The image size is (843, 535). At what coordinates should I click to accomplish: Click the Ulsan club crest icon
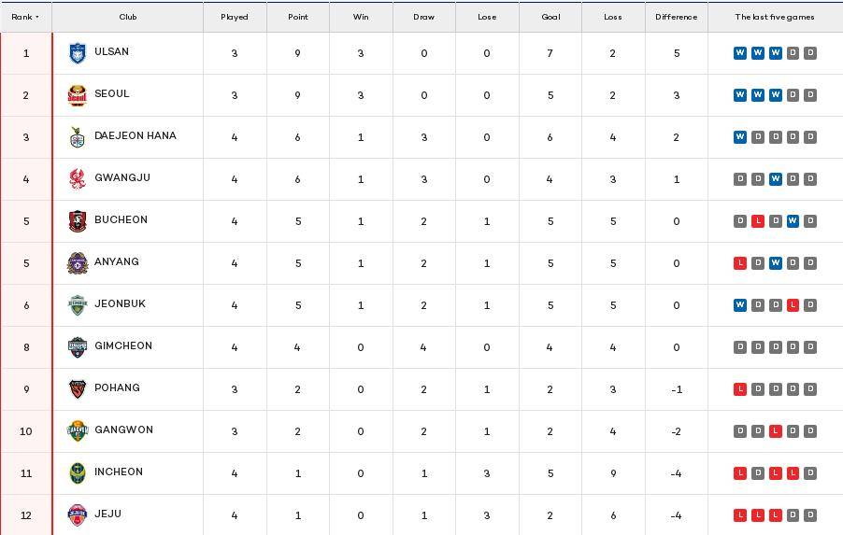pyautogui.click(x=78, y=53)
